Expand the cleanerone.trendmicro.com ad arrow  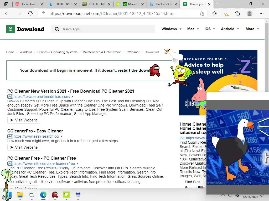pyautogui.click(x=73, y=97)
